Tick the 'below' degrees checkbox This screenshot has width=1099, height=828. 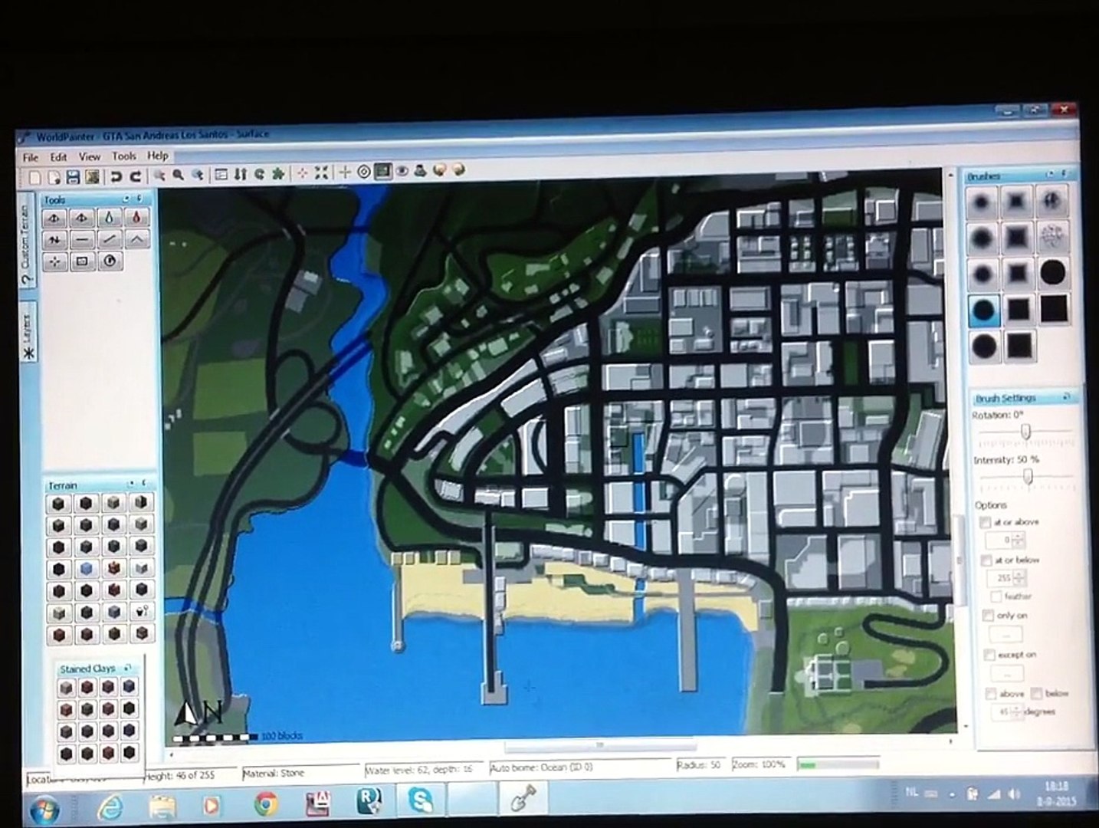[x=1036, y=693]
